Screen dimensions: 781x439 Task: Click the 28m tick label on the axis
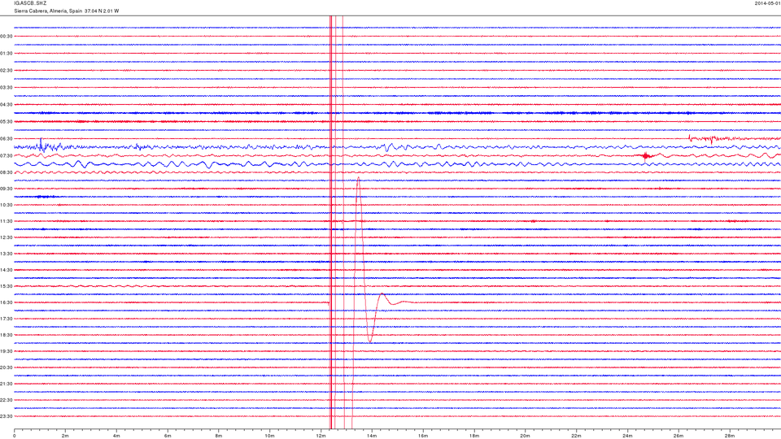click(729, 436)
